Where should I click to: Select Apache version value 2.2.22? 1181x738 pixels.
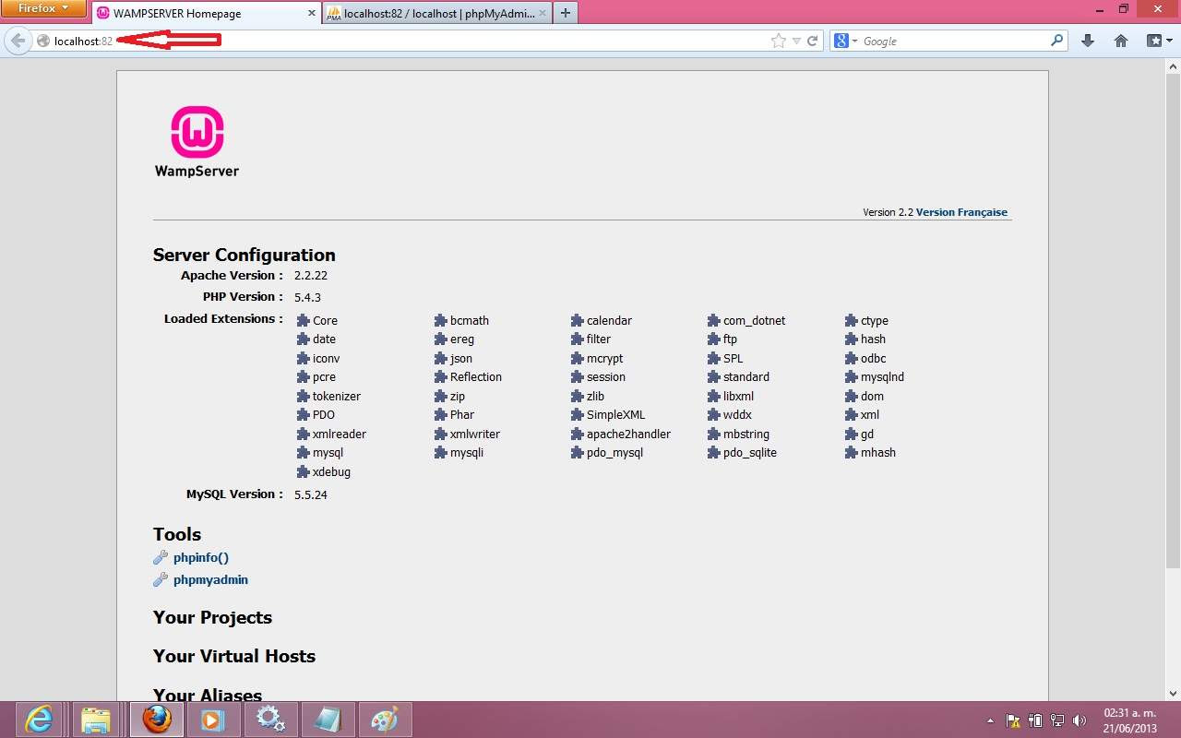pyautogui.click(x=311, y=276)
